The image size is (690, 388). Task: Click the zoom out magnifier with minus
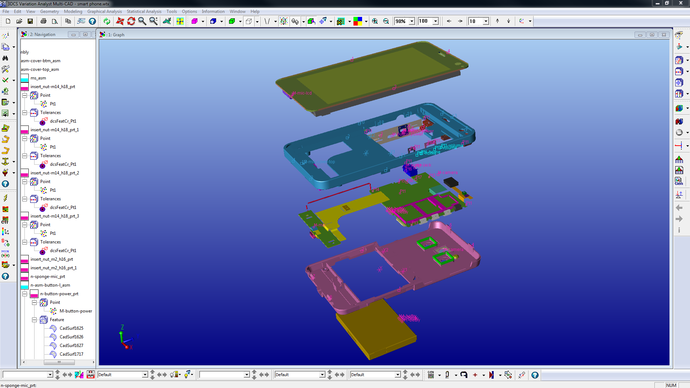tap(386, 22)
